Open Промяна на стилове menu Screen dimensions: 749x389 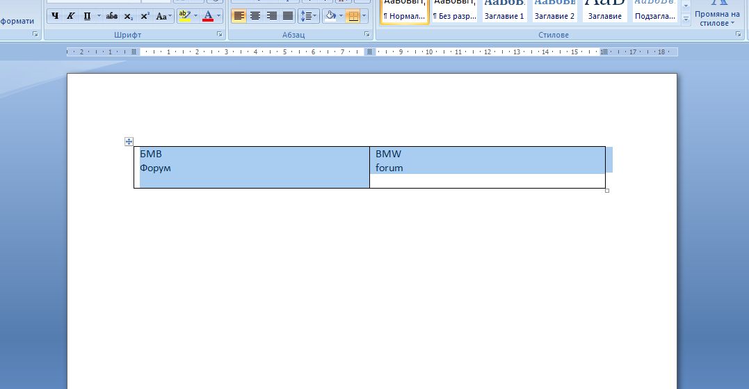point(717,14)
